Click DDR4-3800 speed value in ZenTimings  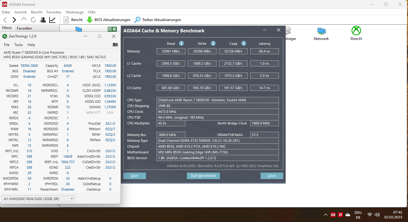point(29,66)
